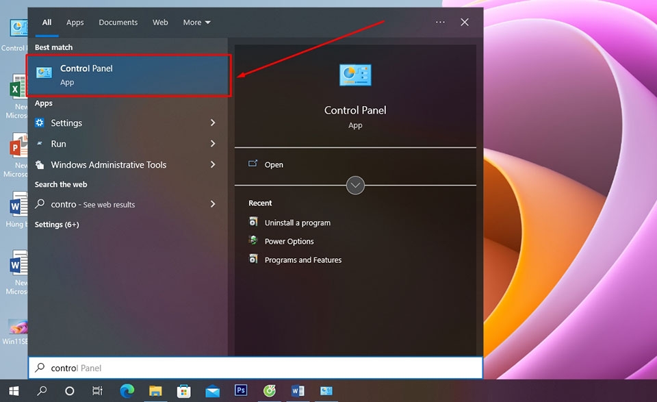The height and width of the screenshot is (402, 657).
Task: Open the green Cốc Cốc browser taskbar icon
Action: [270, 391]
